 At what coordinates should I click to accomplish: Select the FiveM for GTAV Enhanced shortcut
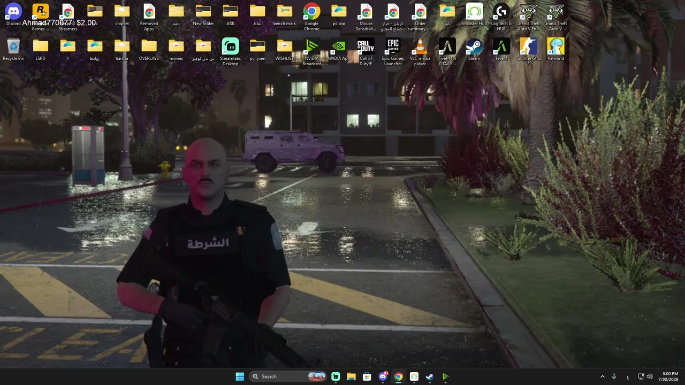pos(447,52)
